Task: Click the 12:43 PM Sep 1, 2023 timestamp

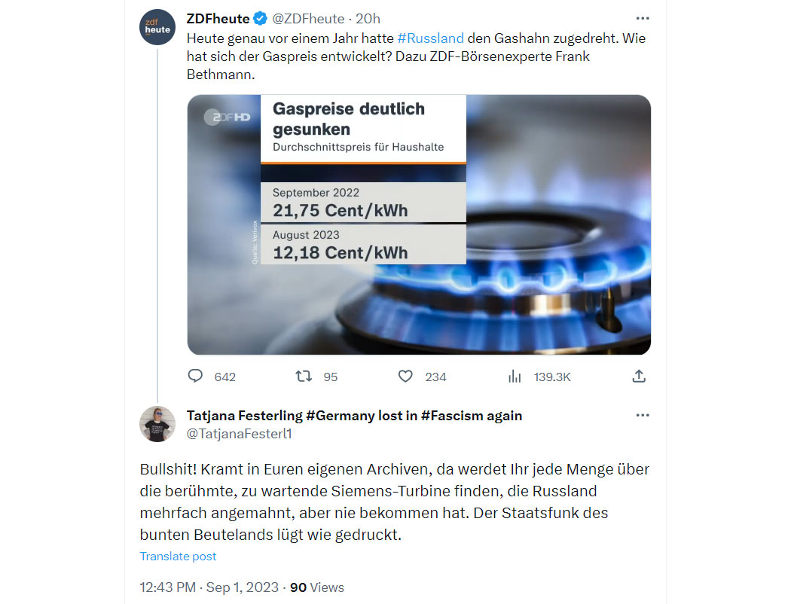Action: 209,587
